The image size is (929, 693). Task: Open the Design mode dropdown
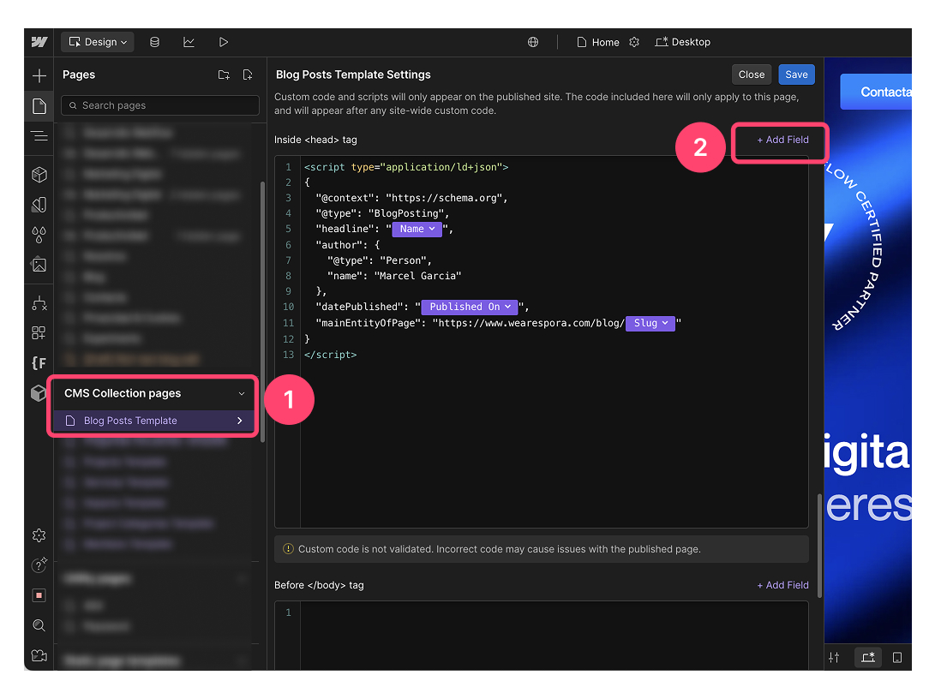98,42
